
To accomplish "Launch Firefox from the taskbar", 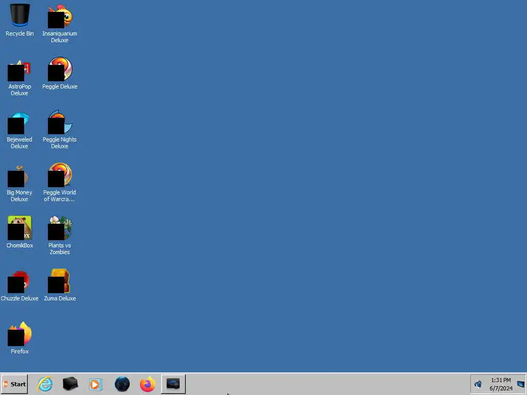I will click(x=148, y=384).
